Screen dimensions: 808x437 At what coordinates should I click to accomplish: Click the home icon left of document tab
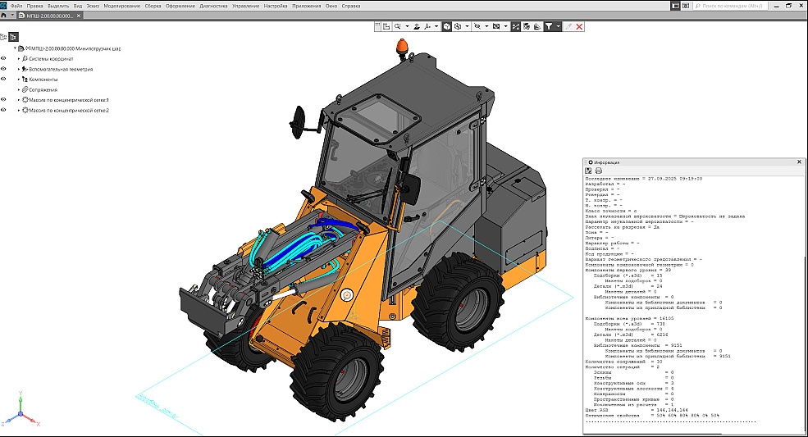pyautogui.click(x=4, y=16)
